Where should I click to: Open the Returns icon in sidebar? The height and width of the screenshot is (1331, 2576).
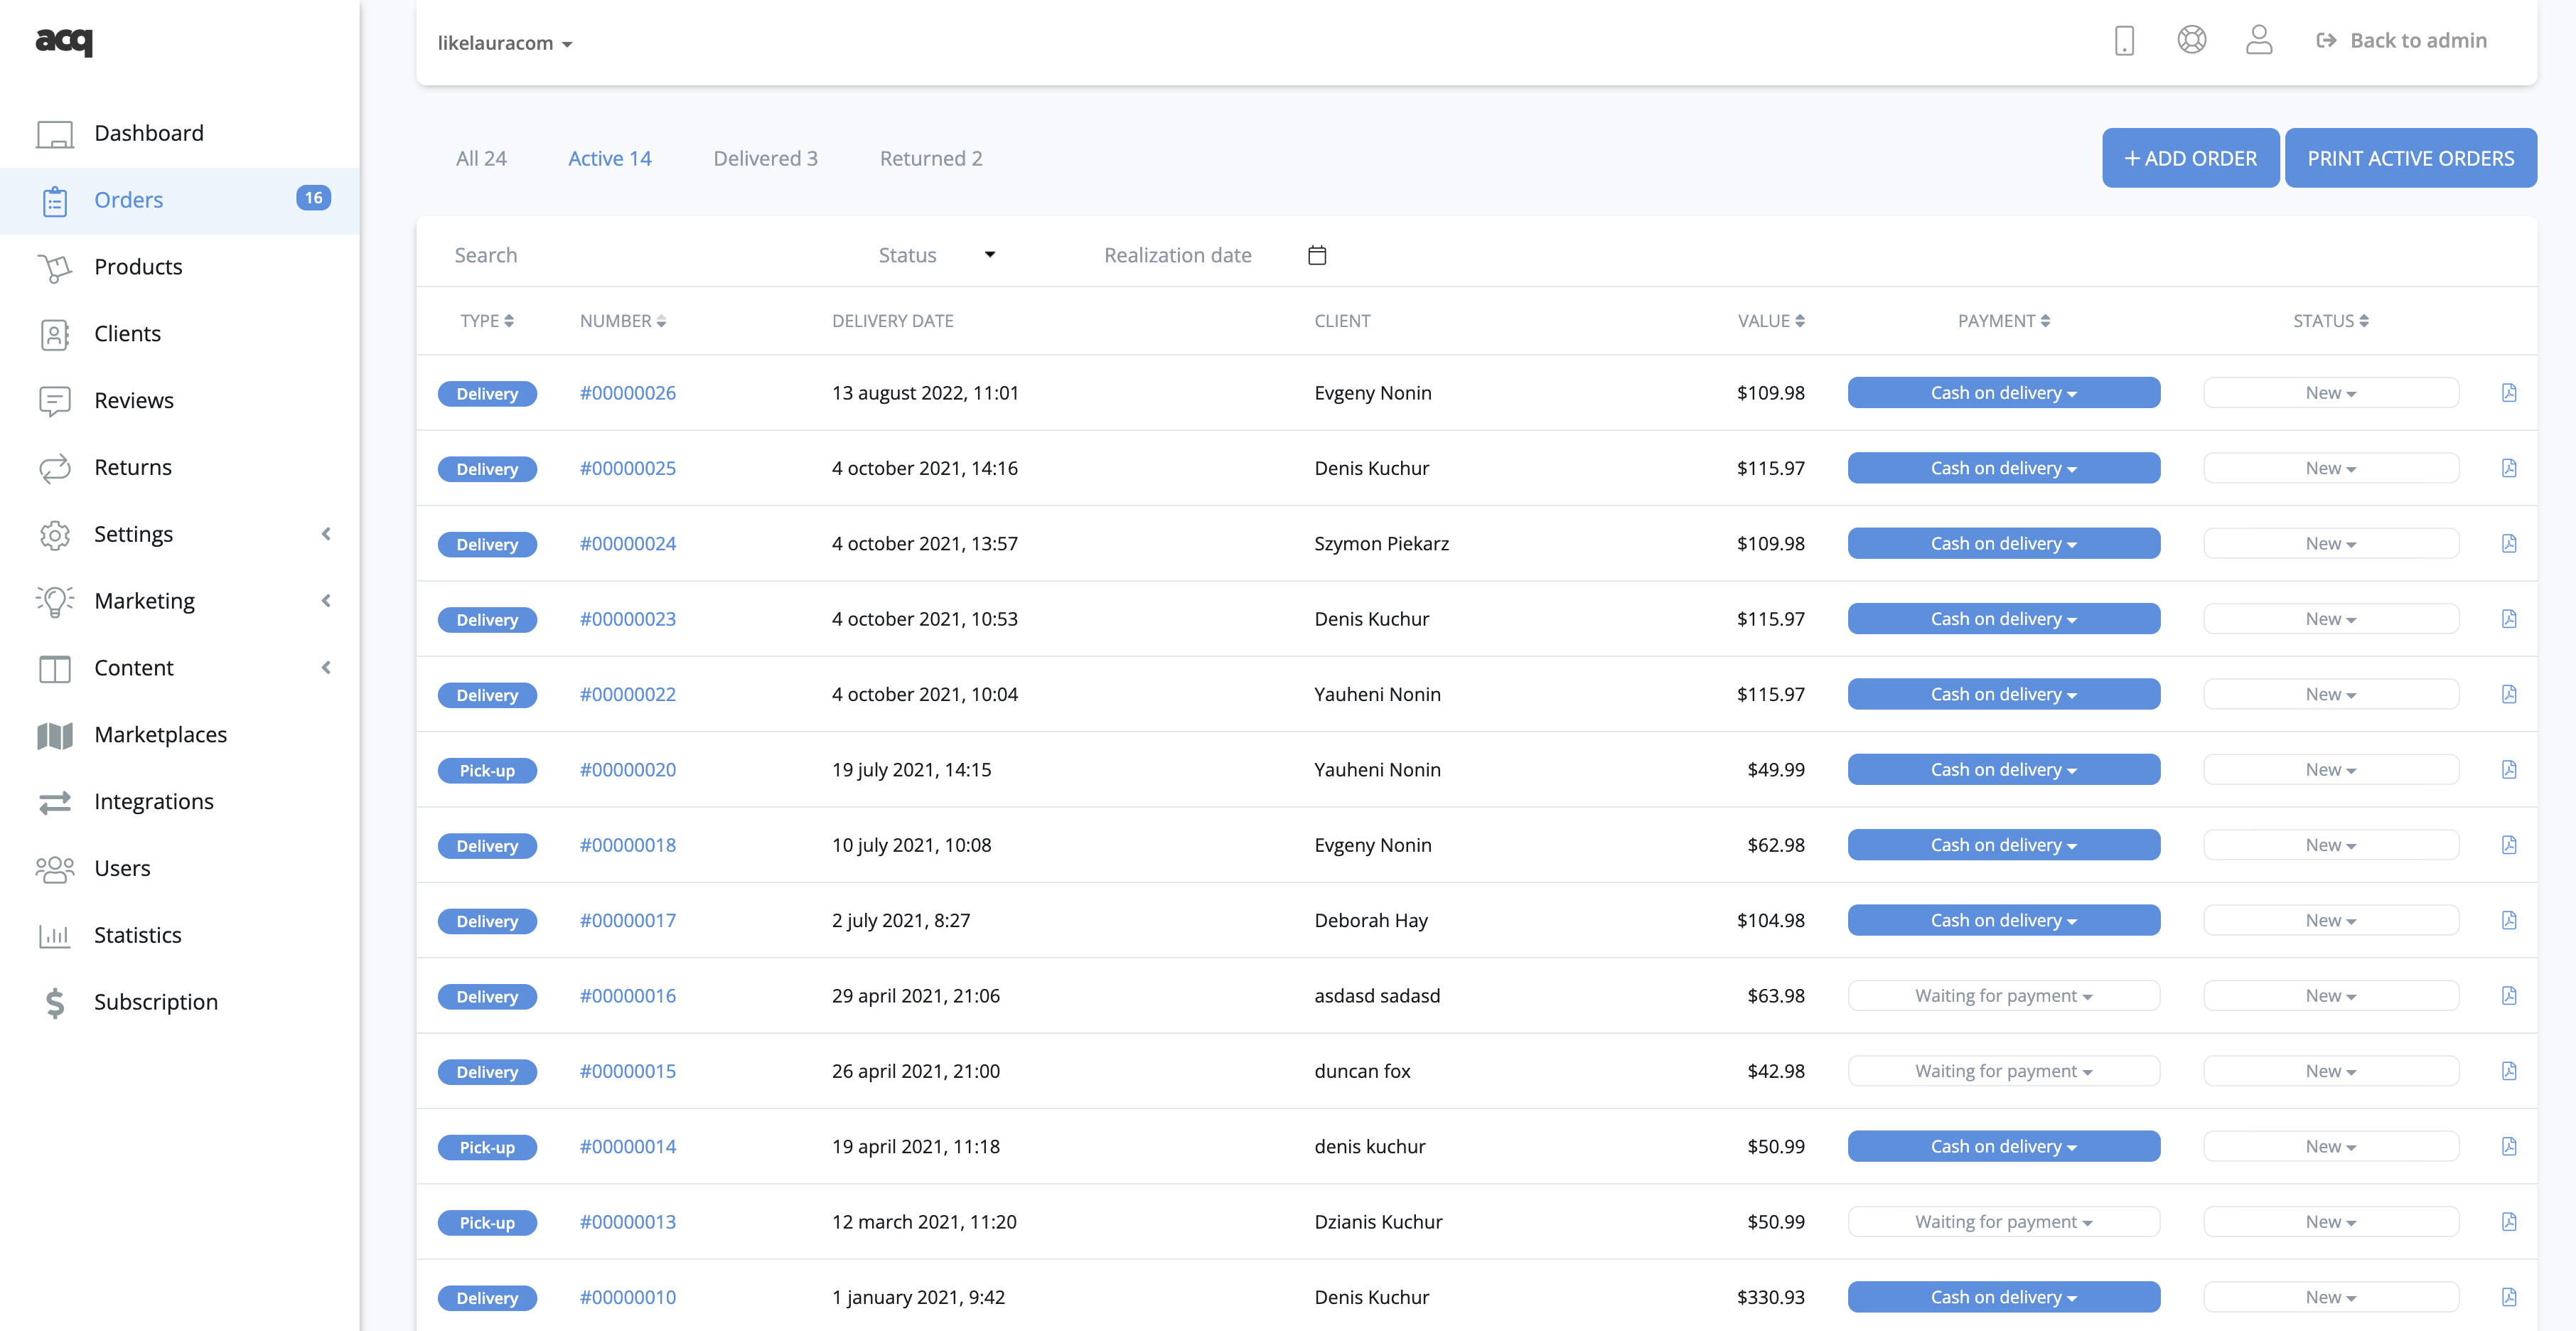click(x=55, y=468)
